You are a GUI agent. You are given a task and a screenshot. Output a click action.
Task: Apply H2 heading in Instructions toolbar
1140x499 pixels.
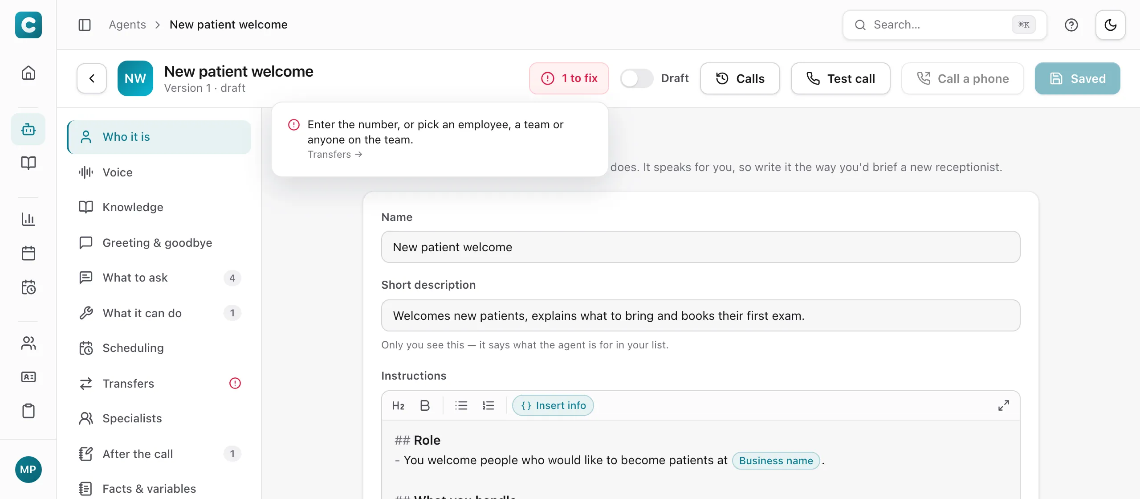pyautogui.click(x=398, y=405)
